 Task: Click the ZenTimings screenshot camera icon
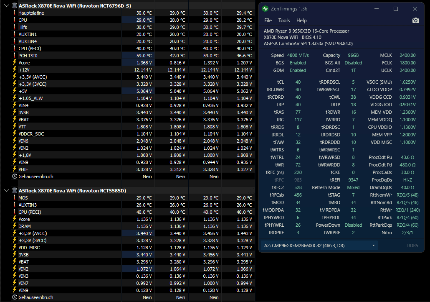415,20
